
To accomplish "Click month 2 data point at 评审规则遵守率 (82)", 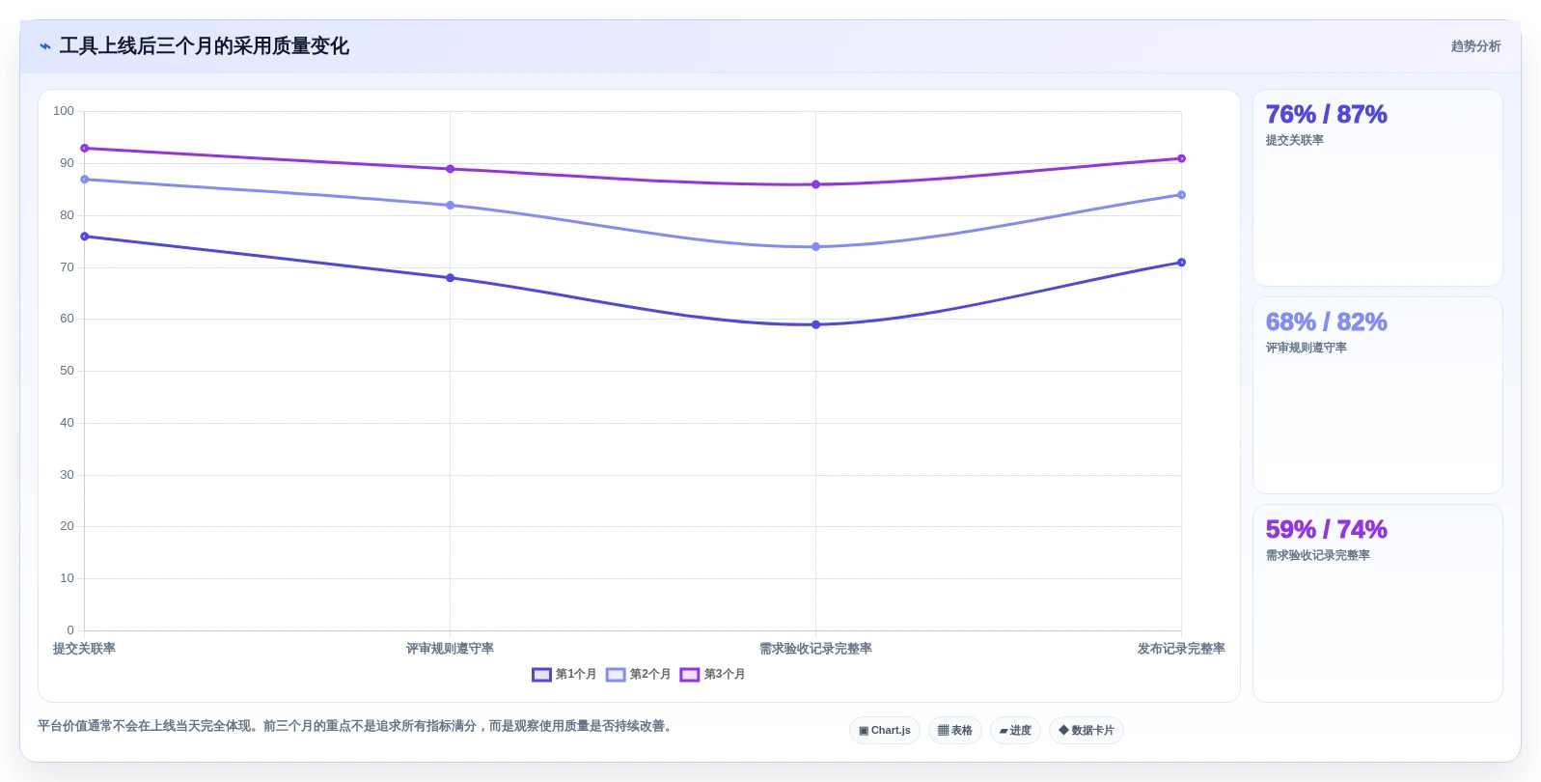I will (450, 206).
